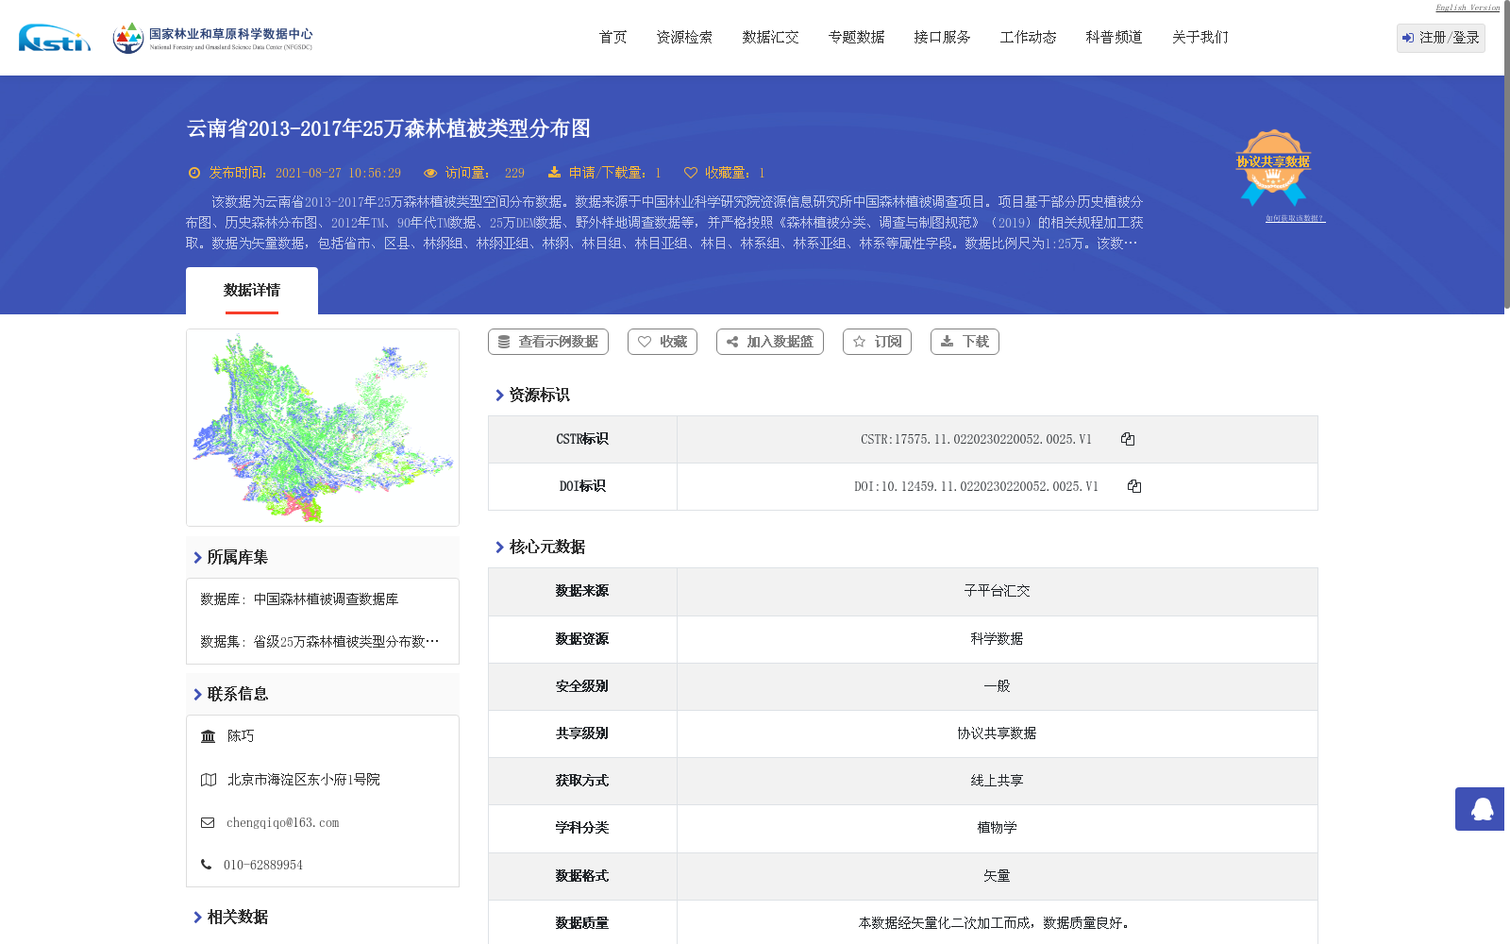Viewport: 1510px width, 944px height.
Task: Click the 注册/登录 button
Action: [1441, 38]
